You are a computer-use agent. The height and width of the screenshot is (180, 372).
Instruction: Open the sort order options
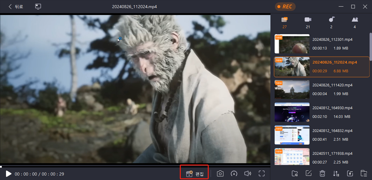pos(336,173)
